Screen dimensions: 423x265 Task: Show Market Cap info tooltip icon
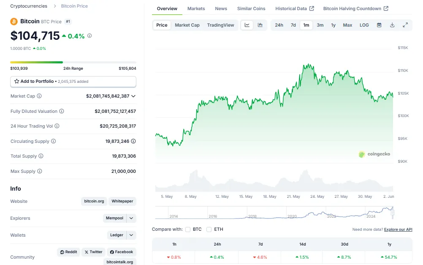(x=39, y=96)
